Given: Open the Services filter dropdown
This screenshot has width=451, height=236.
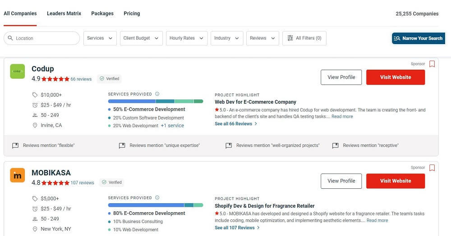Looking at the screenshot, I should click(100, 38).
